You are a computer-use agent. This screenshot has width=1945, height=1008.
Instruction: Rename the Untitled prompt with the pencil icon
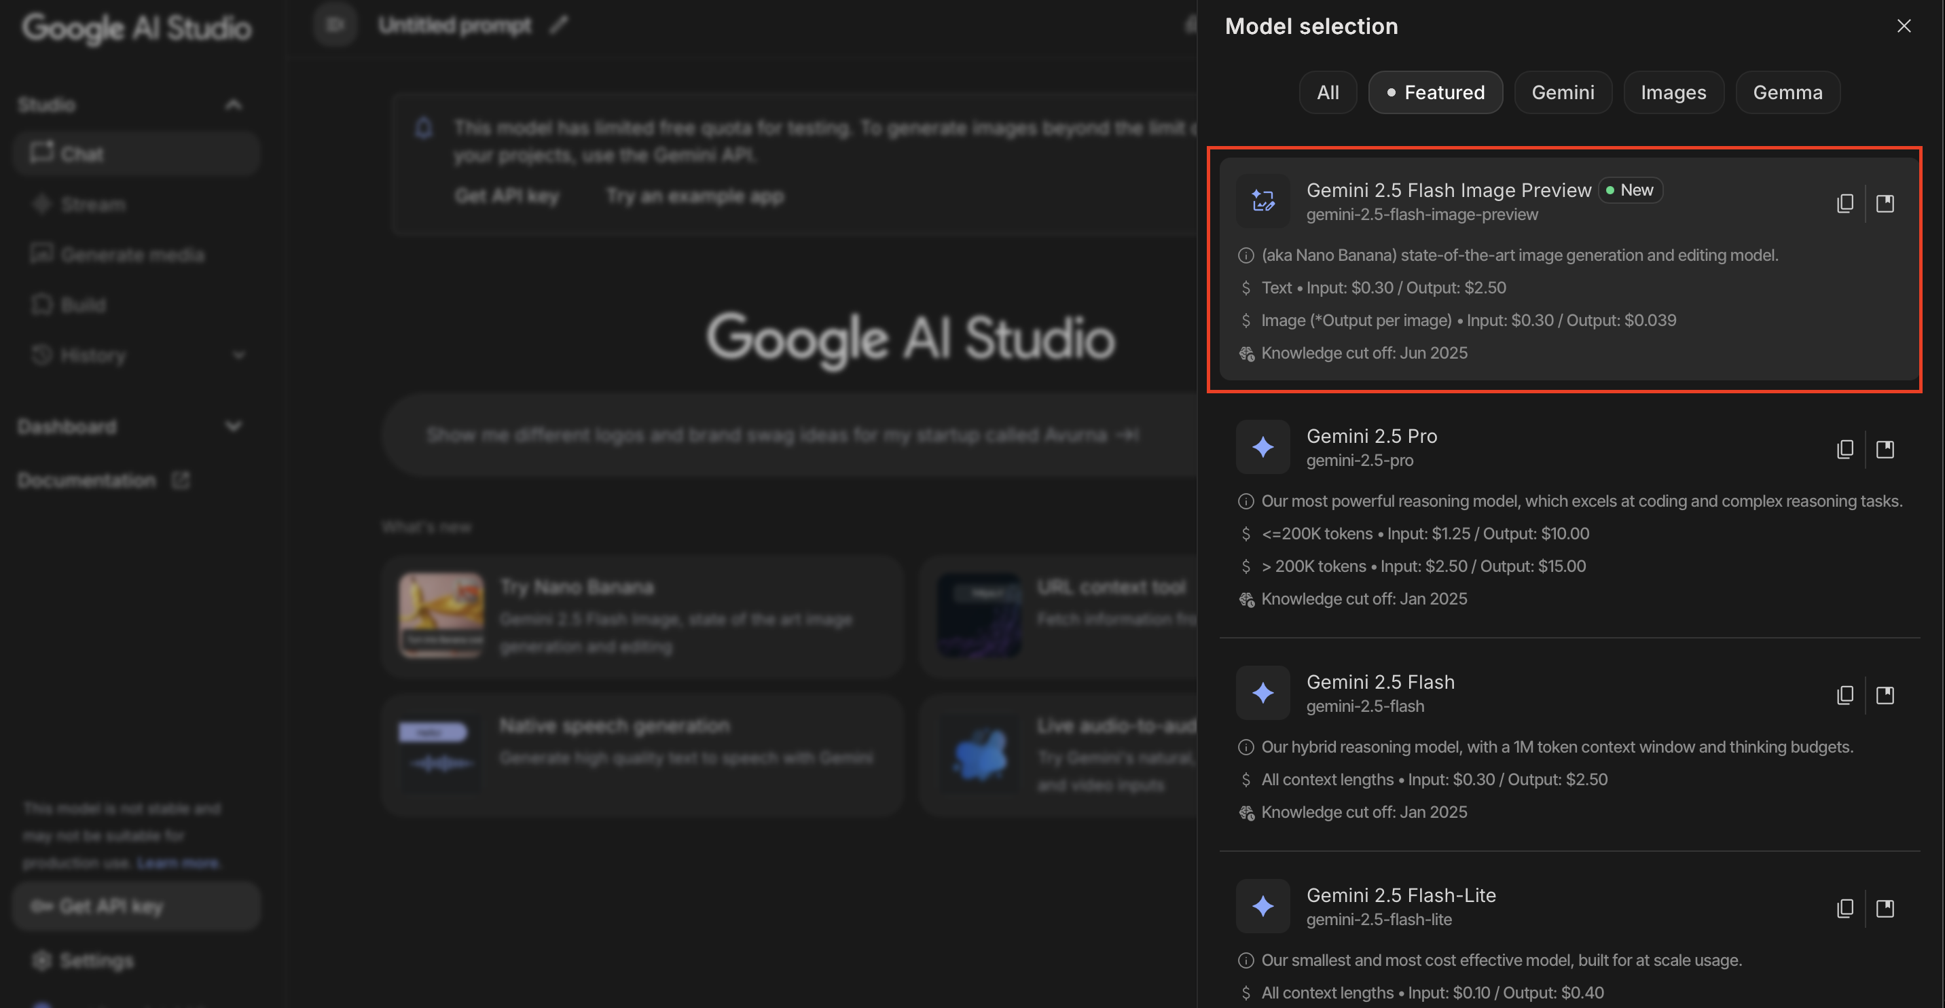(559, 25)
